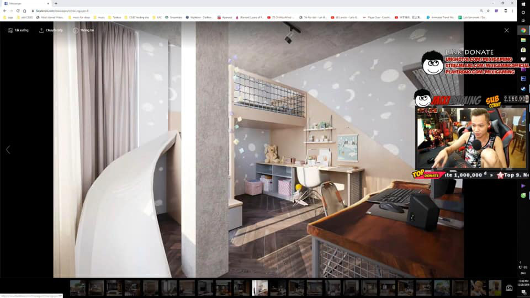Switch to the Messenger tab
The image size is (530, 298).
coord(26,3)
